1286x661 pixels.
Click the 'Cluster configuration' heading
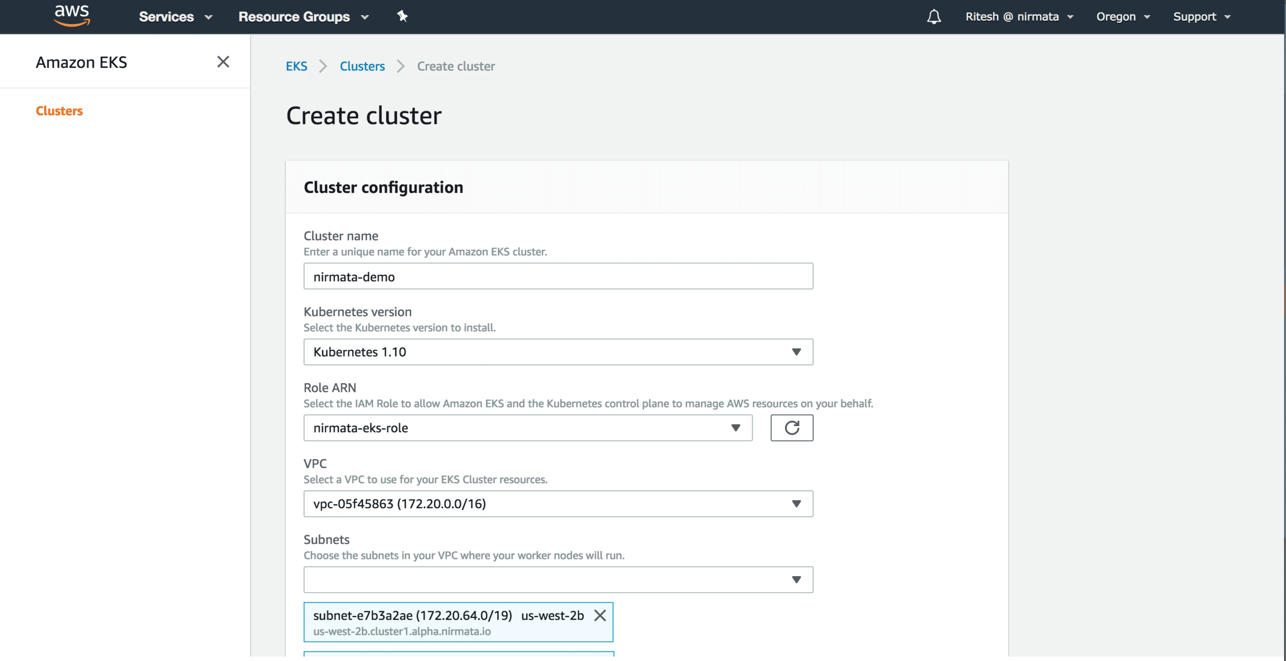(383, 187)
